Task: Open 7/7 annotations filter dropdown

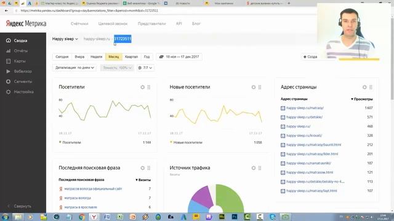Action: coord(145,68)
